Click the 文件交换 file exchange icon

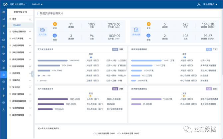pyautogui.click(x=42, y=30)
